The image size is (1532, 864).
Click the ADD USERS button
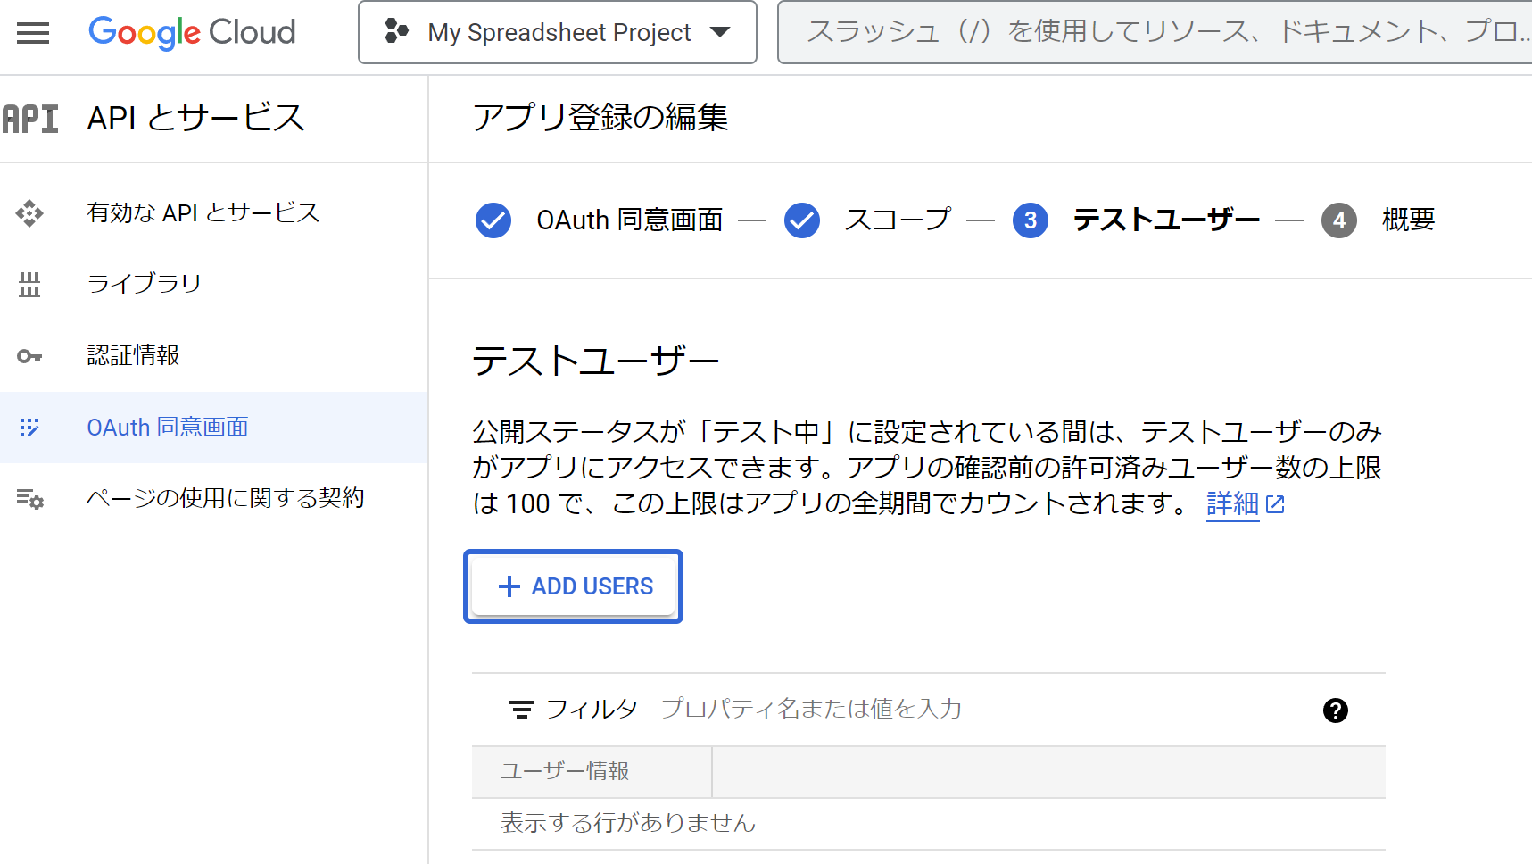point(573,586)
